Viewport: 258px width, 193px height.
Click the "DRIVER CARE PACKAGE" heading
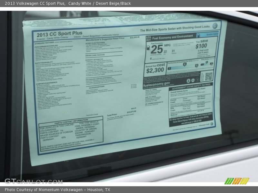coord(95,55)
